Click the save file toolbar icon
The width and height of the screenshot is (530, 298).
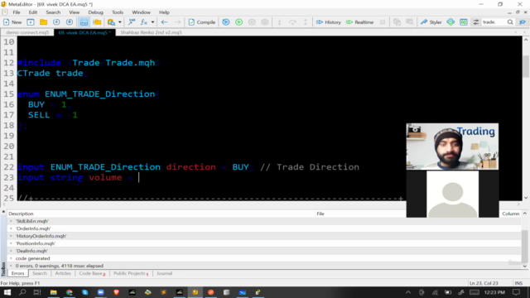[56, 22]
